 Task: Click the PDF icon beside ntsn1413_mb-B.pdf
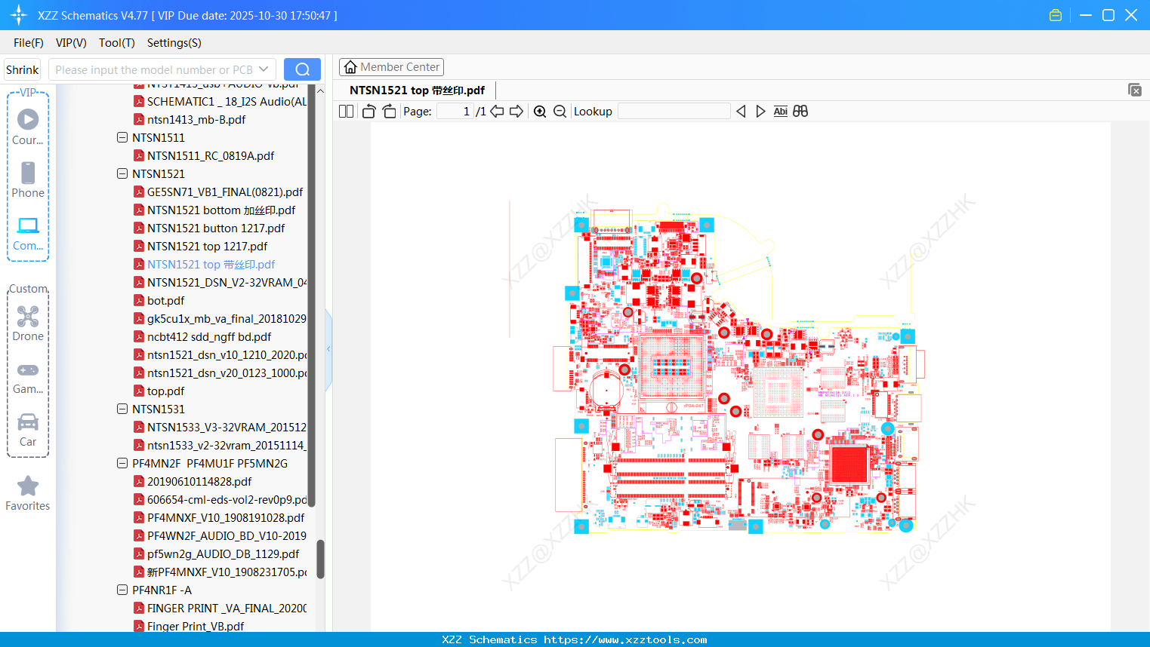tap(139, 120)
